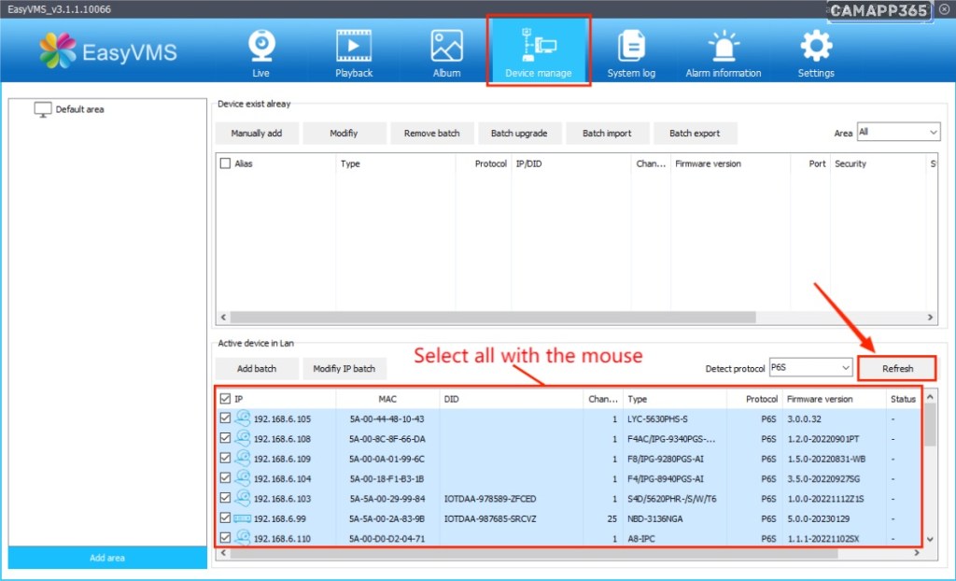Open the Alarm information siren icon
The width and height of the screenshot is (956, 581).
tap(723, 46)
